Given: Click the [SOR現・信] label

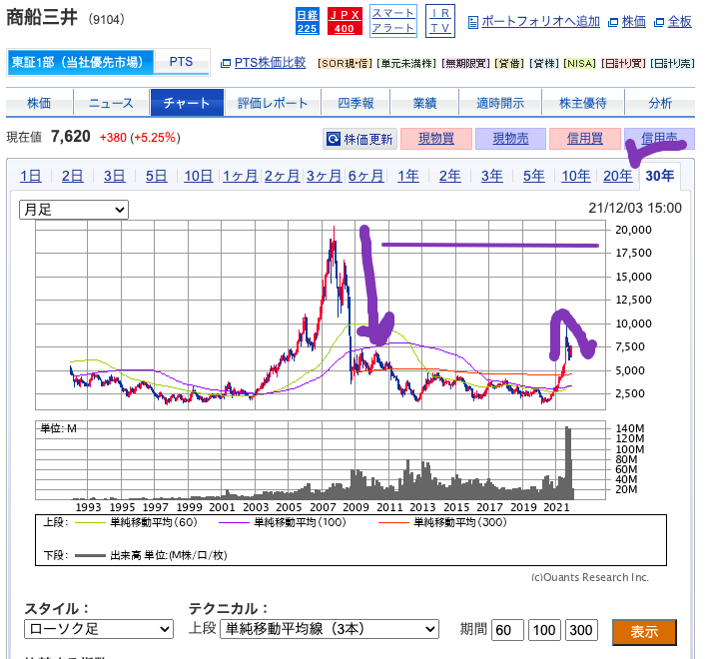Looking at the screenshot, I should click(345, 63).
